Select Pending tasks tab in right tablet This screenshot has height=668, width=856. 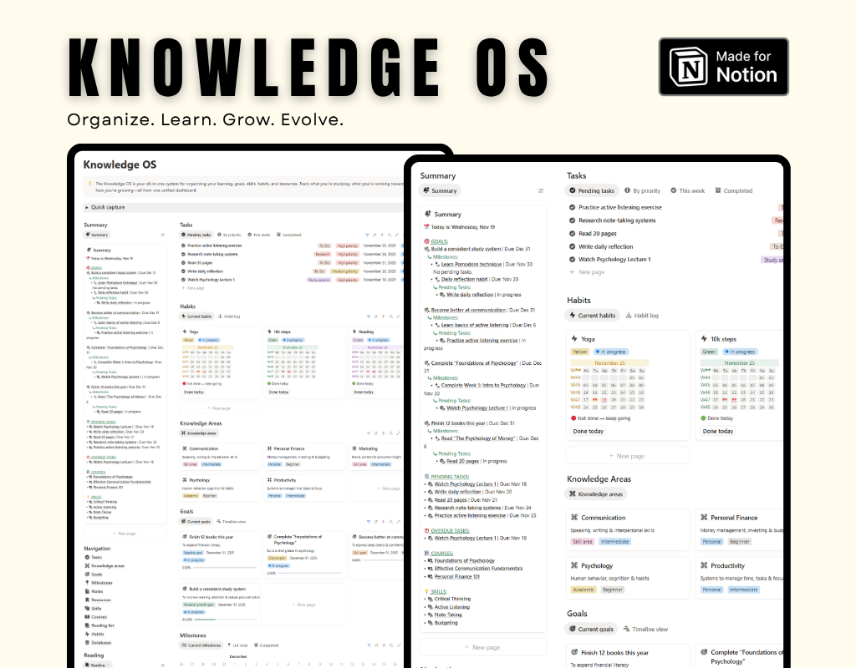pos(592,191)
